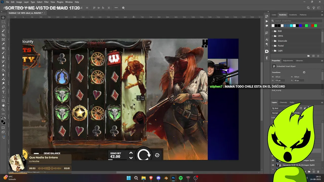Screen dimensions: 324x182
Task: Change screen mode from the toolbar
Action: pyautogui.click(x=3, y=132)
